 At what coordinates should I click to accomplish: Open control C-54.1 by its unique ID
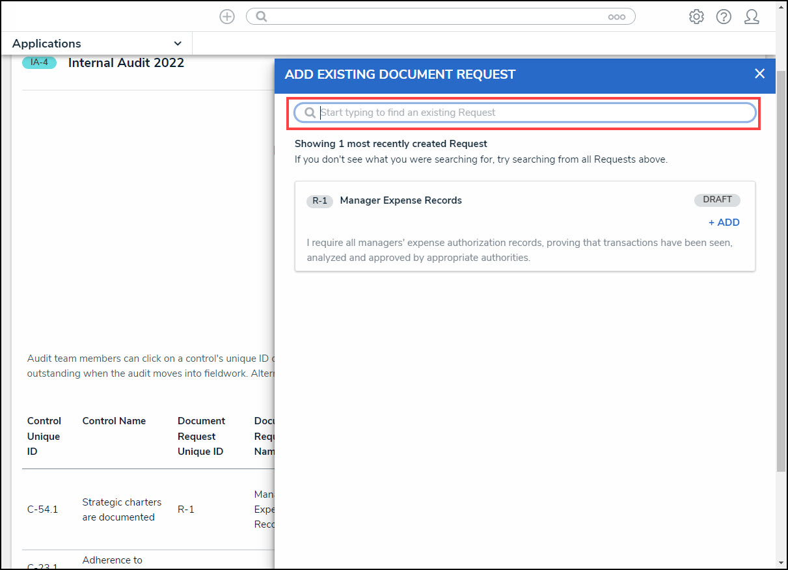tap(42, 509)
